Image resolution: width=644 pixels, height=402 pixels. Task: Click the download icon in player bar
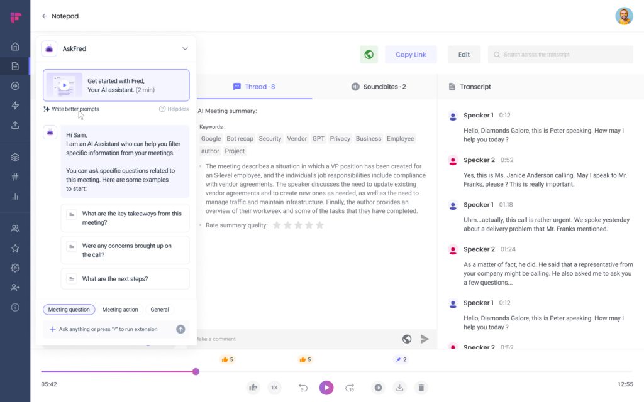click(399, 388)
